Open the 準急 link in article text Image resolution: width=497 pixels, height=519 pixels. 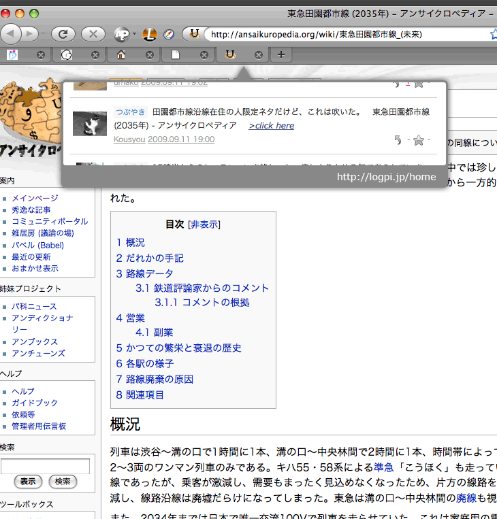click(383, 467)
